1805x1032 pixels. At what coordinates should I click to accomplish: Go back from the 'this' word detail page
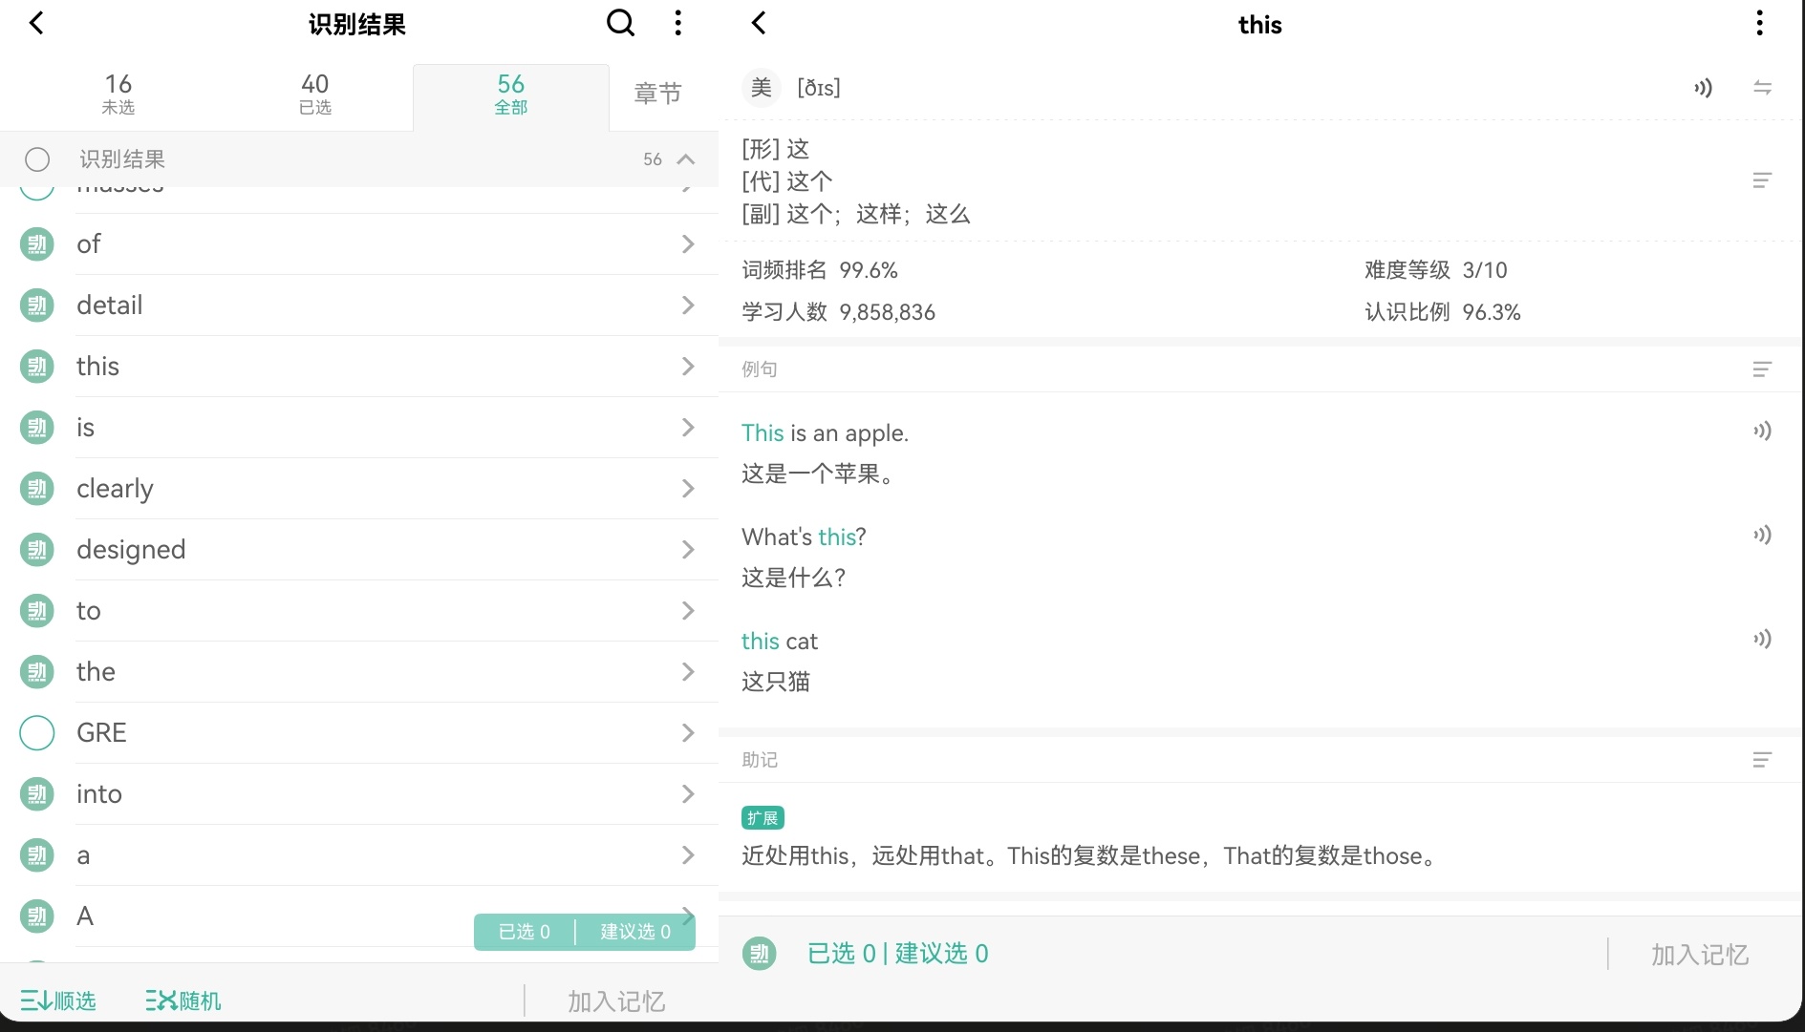click(x=759, y=23)
